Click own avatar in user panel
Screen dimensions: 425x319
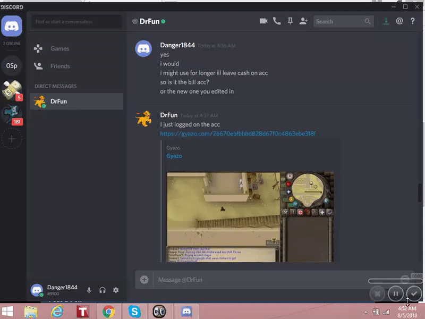tap(37, 290)
